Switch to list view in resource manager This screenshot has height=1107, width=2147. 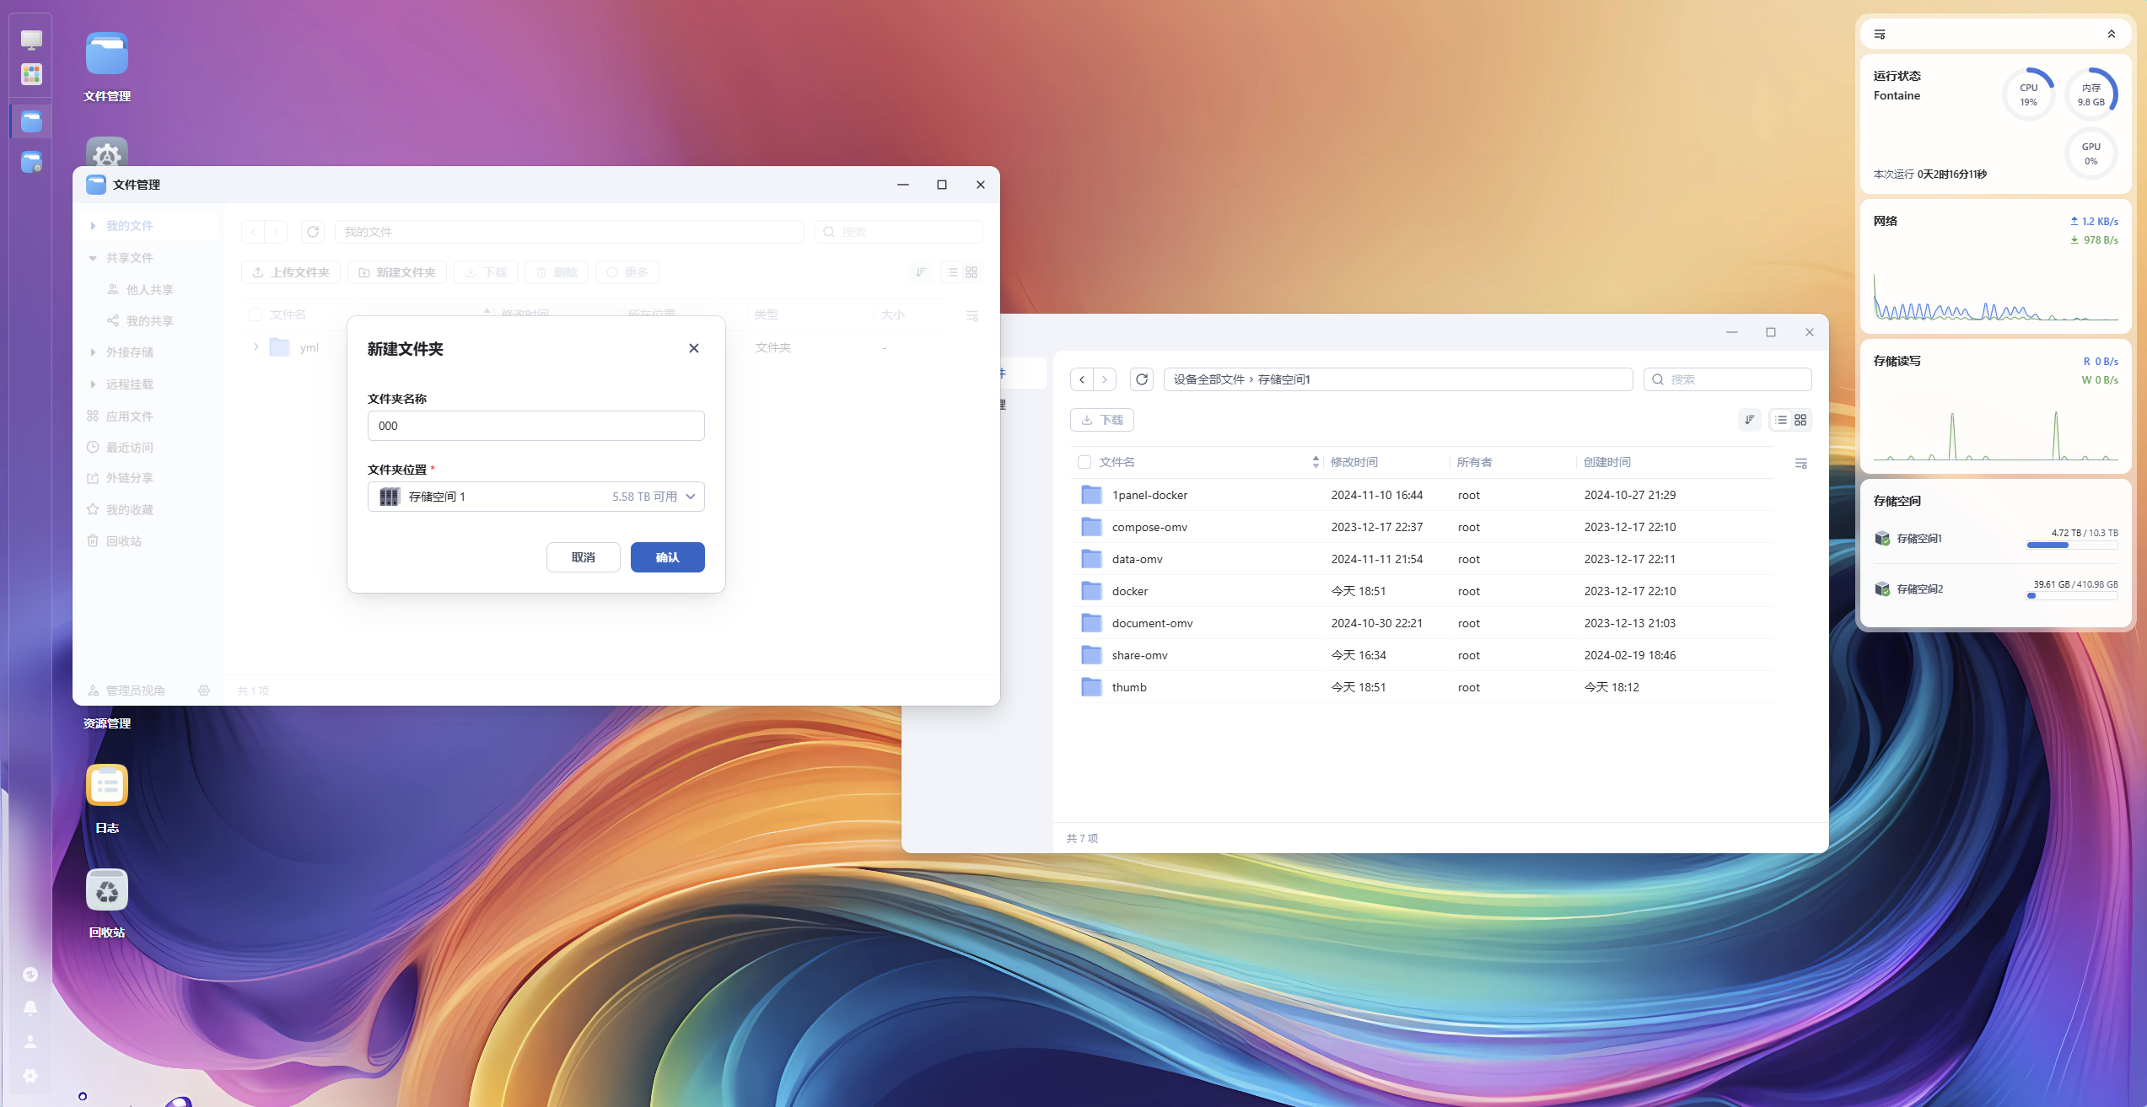tap(1781, 420)
